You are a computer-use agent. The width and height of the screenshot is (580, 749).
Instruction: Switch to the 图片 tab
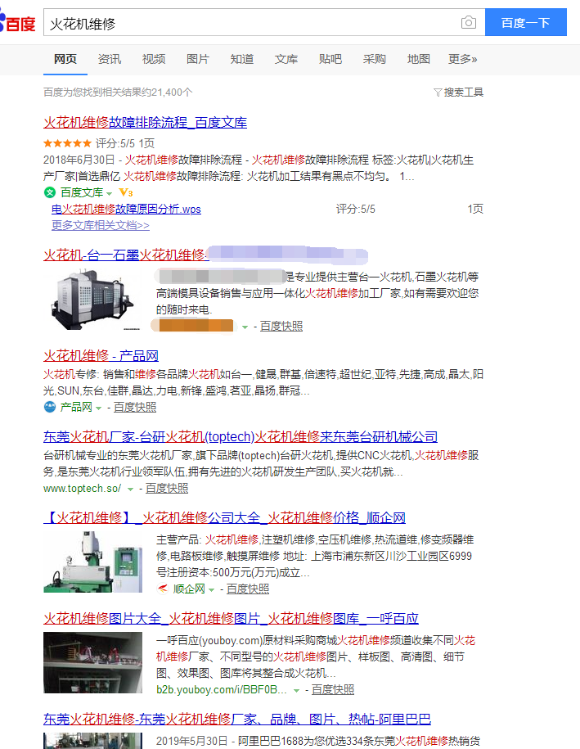coord(198,59)
